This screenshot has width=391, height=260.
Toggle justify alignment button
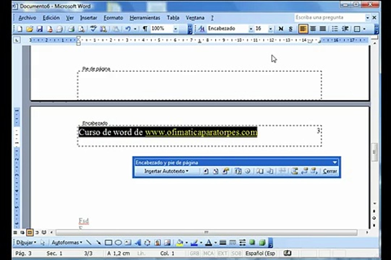tap(323, 29)
